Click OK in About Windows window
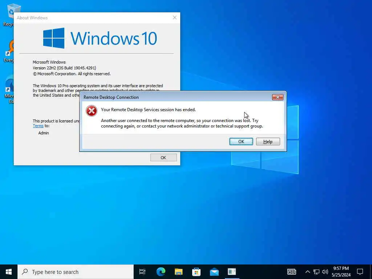The height and width of the screenshot is (279, 372). (163, 158)
